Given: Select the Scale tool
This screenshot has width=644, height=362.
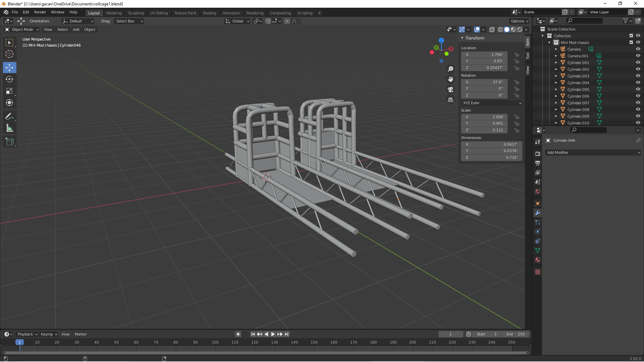Looking at the screenshot, I should point(9,91).
